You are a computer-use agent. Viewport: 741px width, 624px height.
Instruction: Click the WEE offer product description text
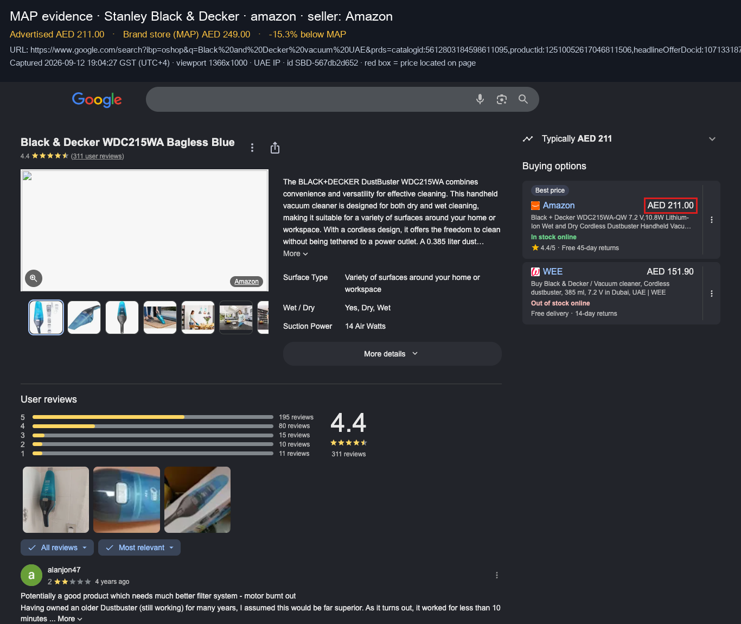(x=600, y=288)
